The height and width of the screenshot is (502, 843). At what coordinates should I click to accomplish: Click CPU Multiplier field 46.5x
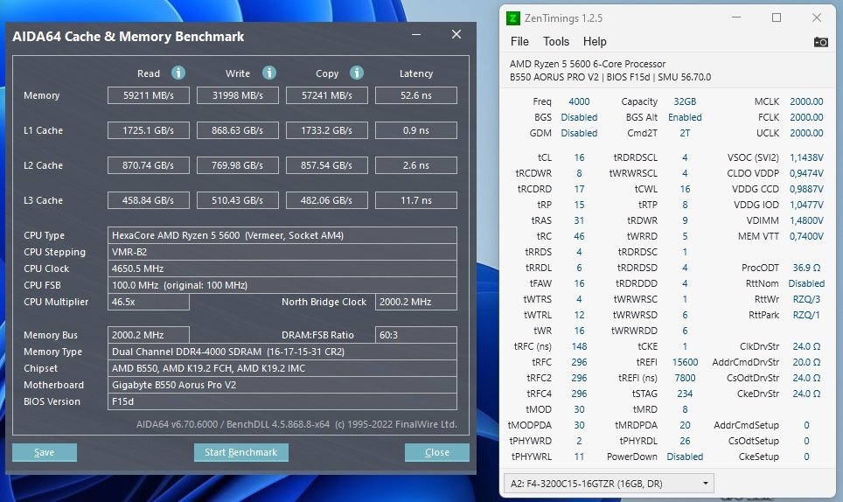(x=149, y=302)
